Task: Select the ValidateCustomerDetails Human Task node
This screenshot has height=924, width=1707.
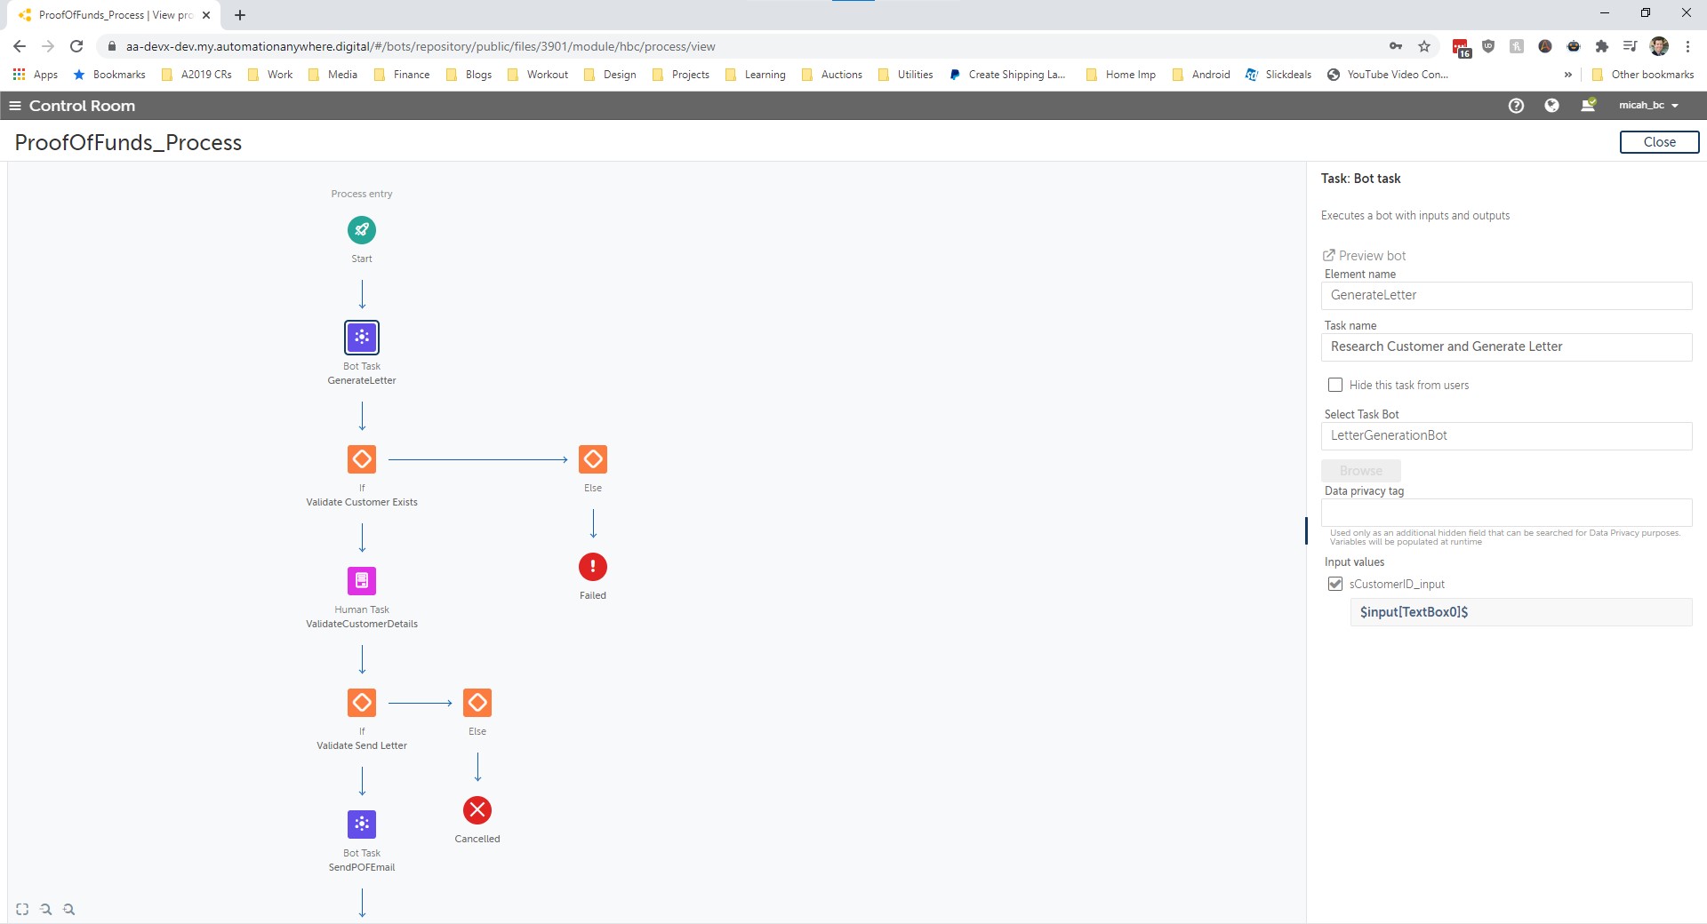Action: point(362,581)
